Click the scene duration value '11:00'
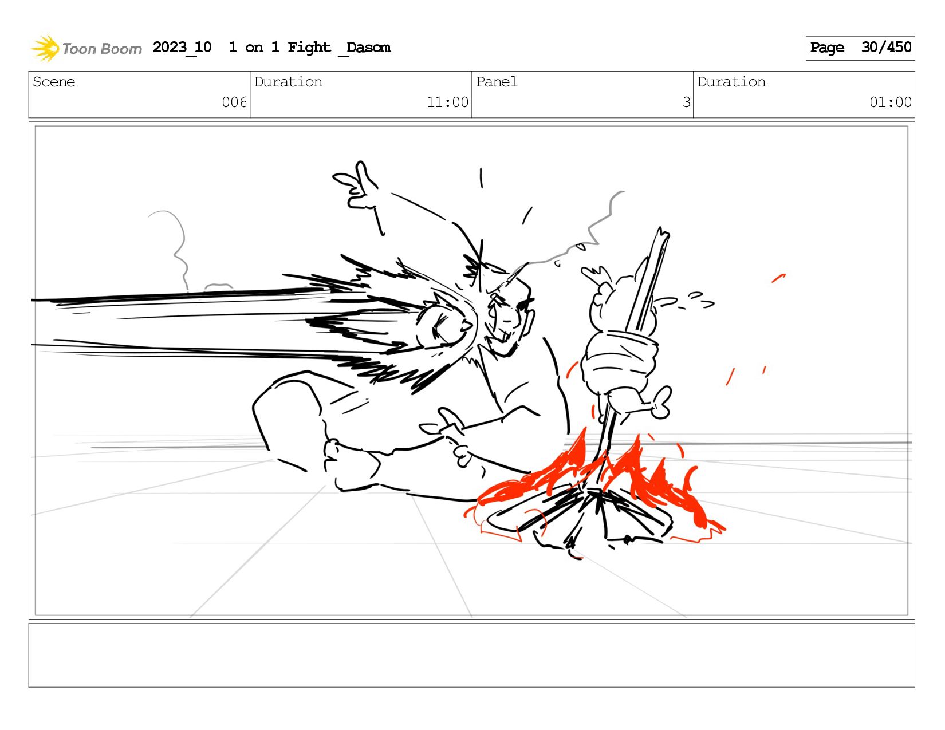Image resolution: width=945 pixels, height=730 pixels. 447,102
